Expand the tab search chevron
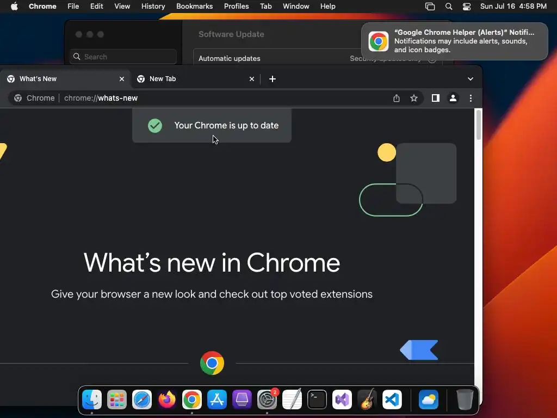The width and height of the screenshot is (557, 418). point(471,79)
